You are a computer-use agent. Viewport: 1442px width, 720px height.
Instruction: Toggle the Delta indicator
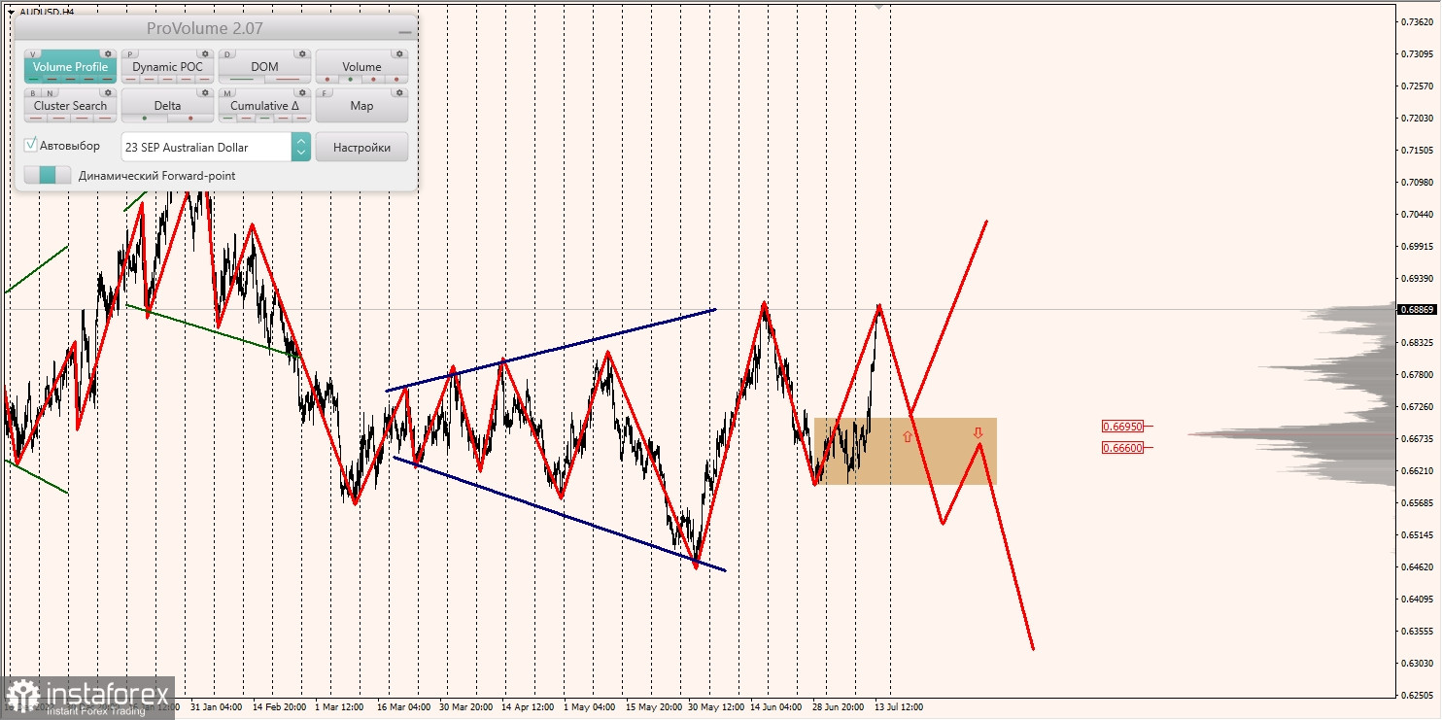[167, 106]
